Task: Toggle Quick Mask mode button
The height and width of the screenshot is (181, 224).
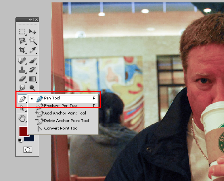Action: click(28, 150)
